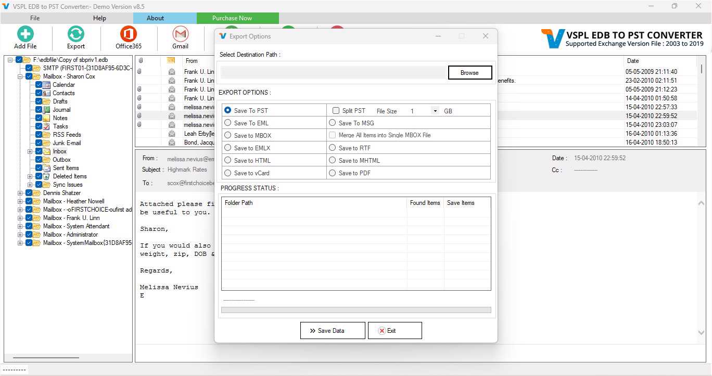The height and width of the screenshot is (376, 712).
Task: Choose the Save to EMLX option
Action: [227, 148]
